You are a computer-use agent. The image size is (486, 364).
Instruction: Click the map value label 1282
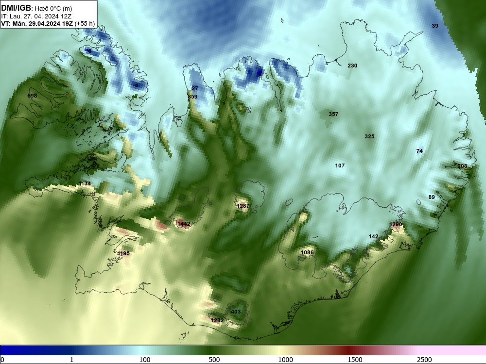(x=217, y=320)
